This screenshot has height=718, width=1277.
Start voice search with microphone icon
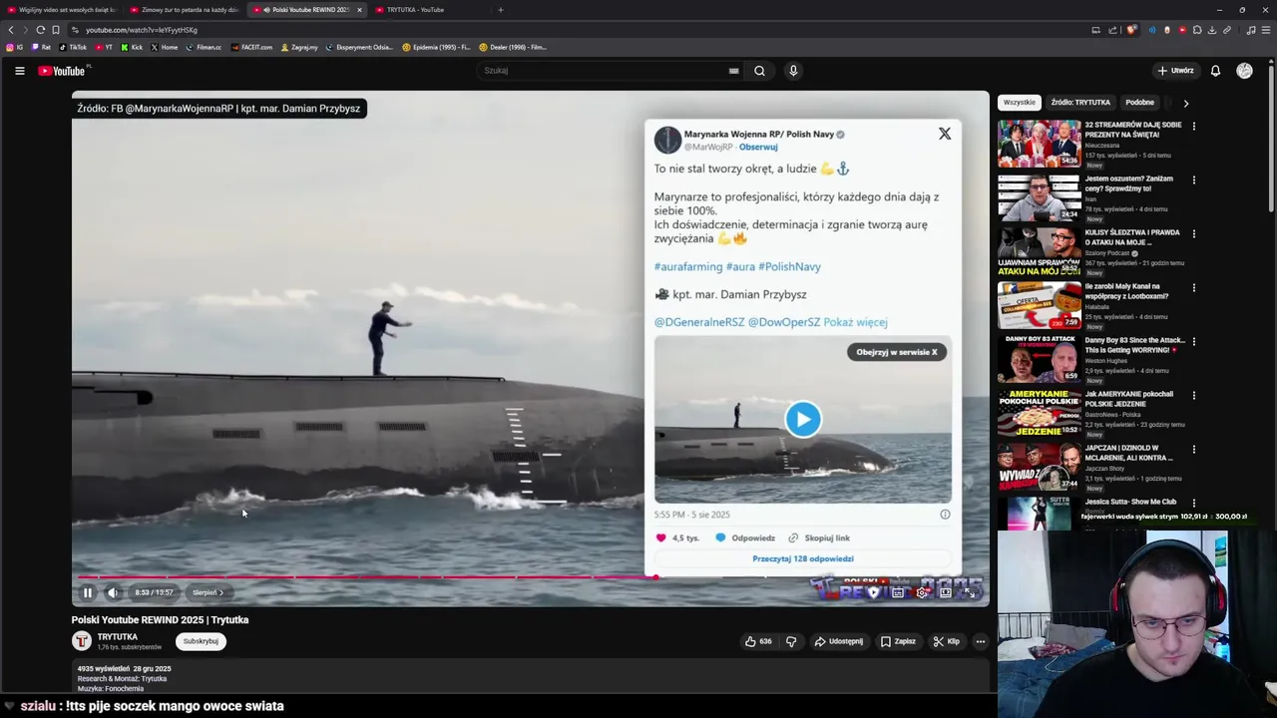click(x=793, y=71)
